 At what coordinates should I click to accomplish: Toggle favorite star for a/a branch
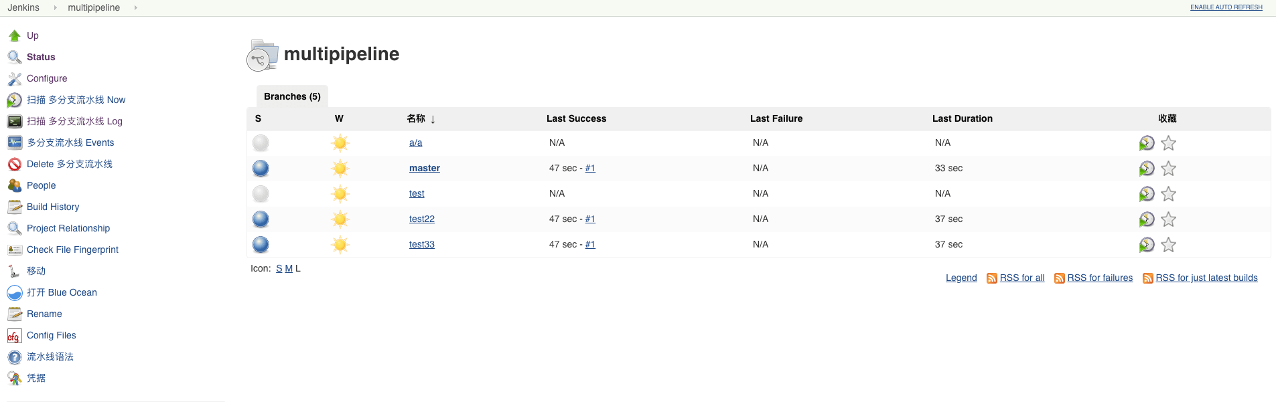(1168, 143)
